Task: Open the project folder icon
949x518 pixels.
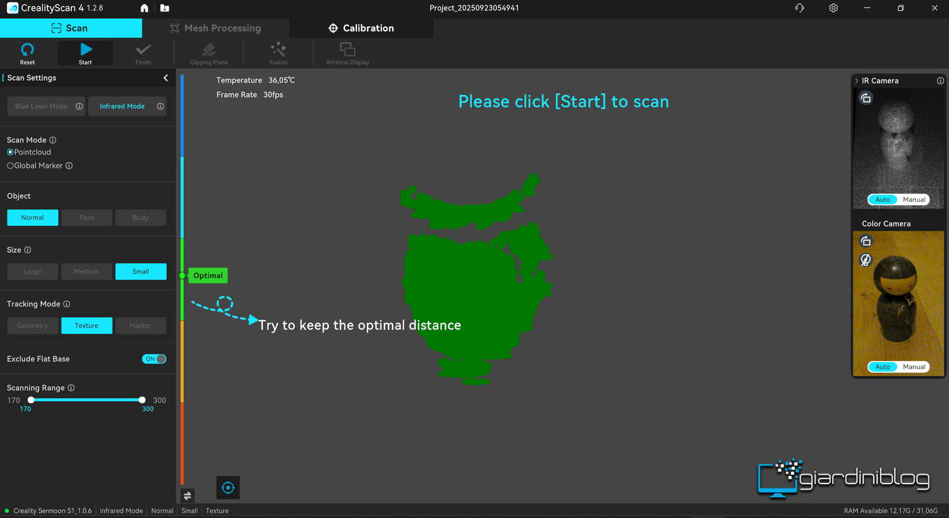Action: pyautogui.click(x=165, y=8)
